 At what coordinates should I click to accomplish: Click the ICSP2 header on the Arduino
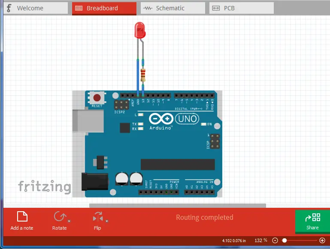pyautogui.click(x=121, y=104)
